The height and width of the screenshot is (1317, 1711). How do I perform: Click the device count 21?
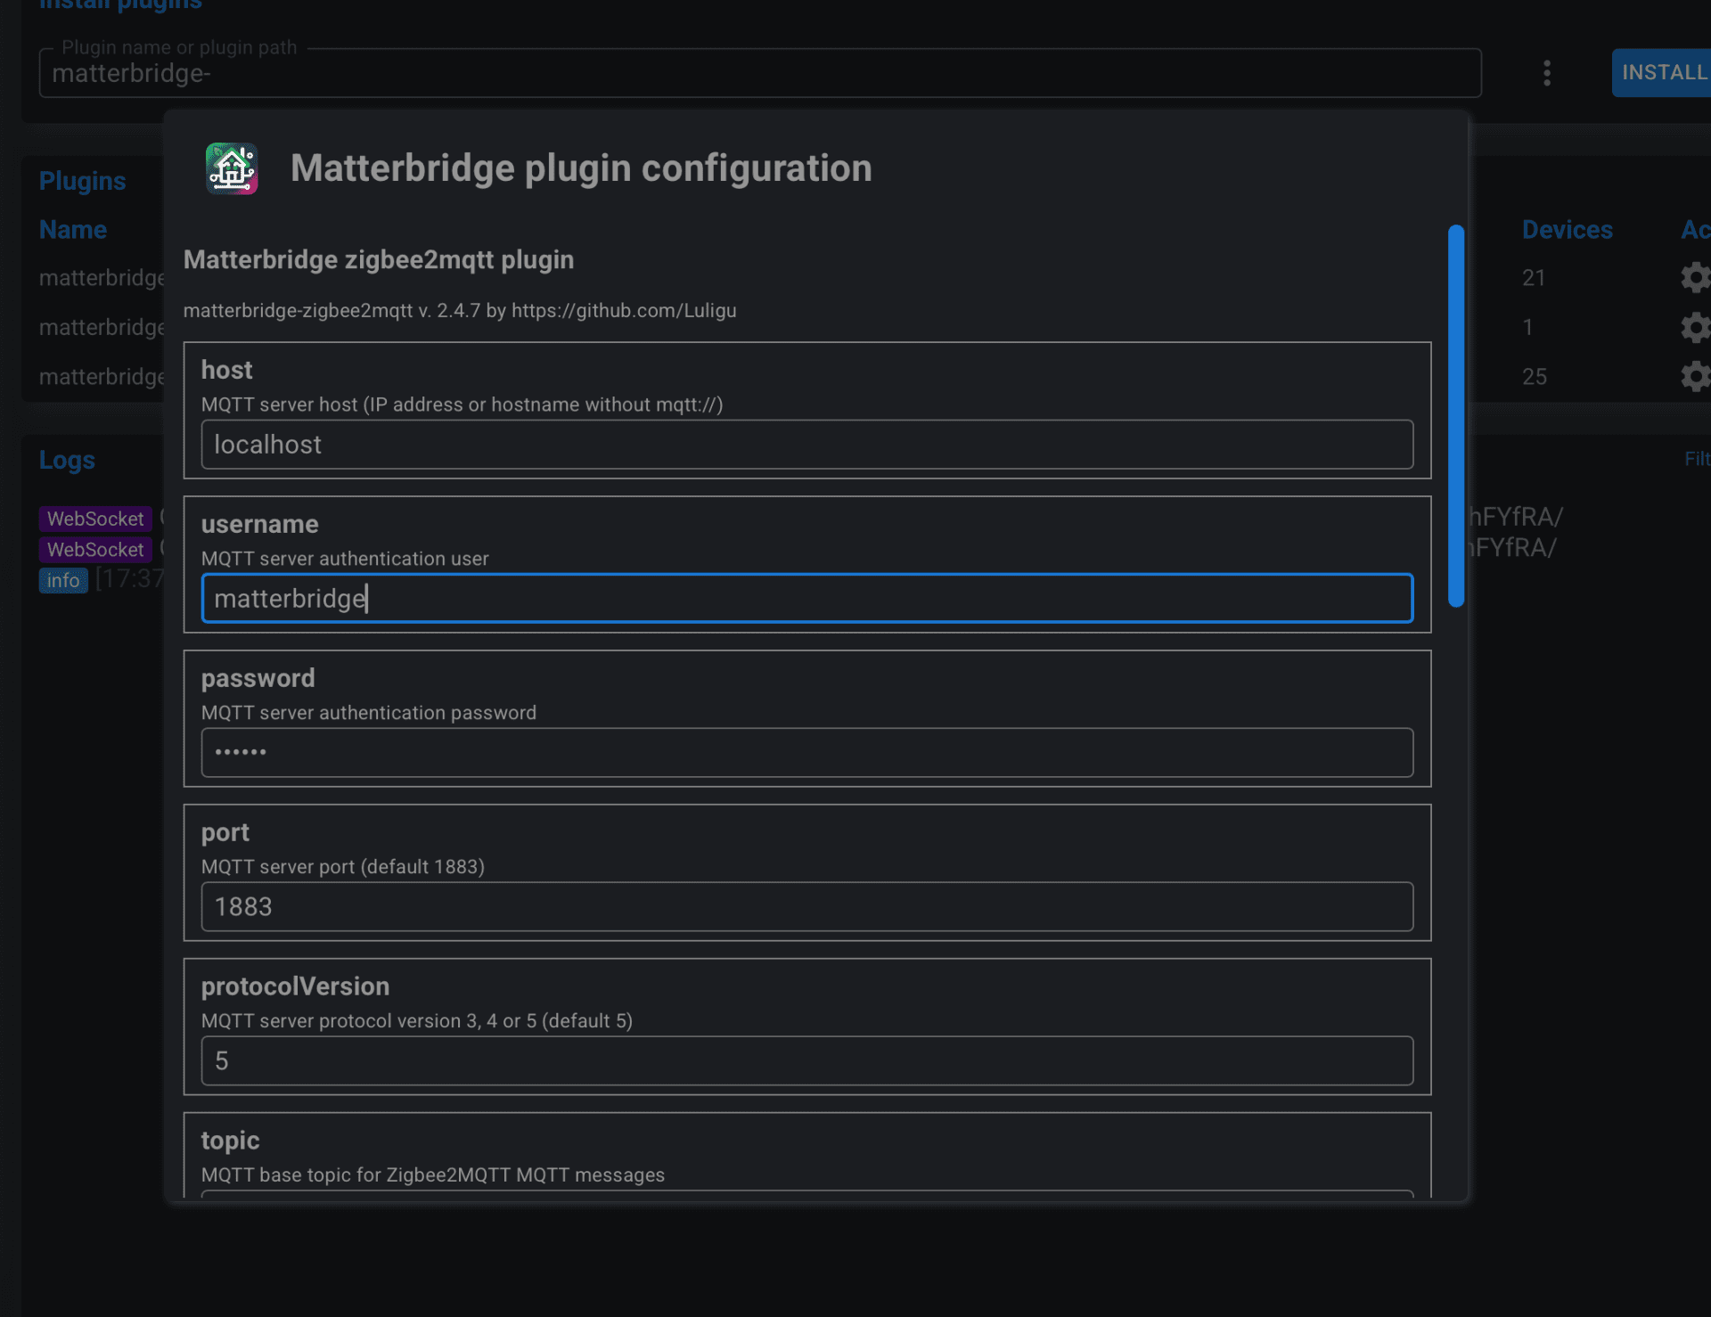tap(1534, 278)
